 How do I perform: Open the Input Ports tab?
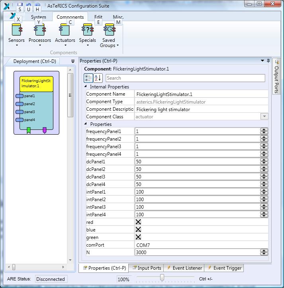tap(146, 268)
